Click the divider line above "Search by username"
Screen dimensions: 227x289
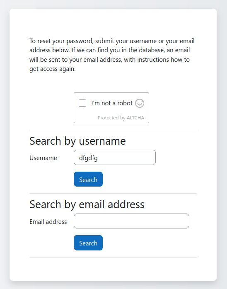[113, 130]
